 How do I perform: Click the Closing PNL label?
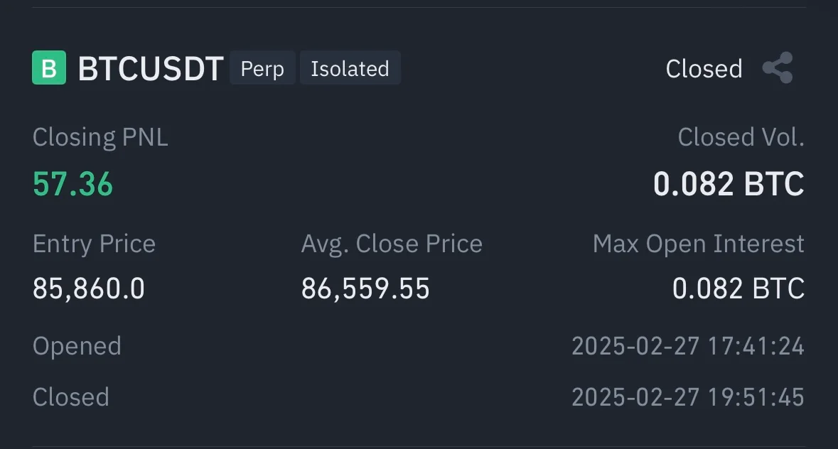100,137
